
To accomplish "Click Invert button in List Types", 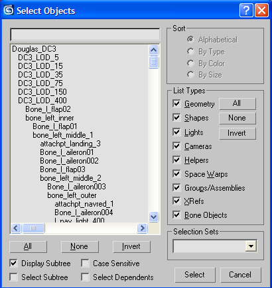I will (238, 133).
